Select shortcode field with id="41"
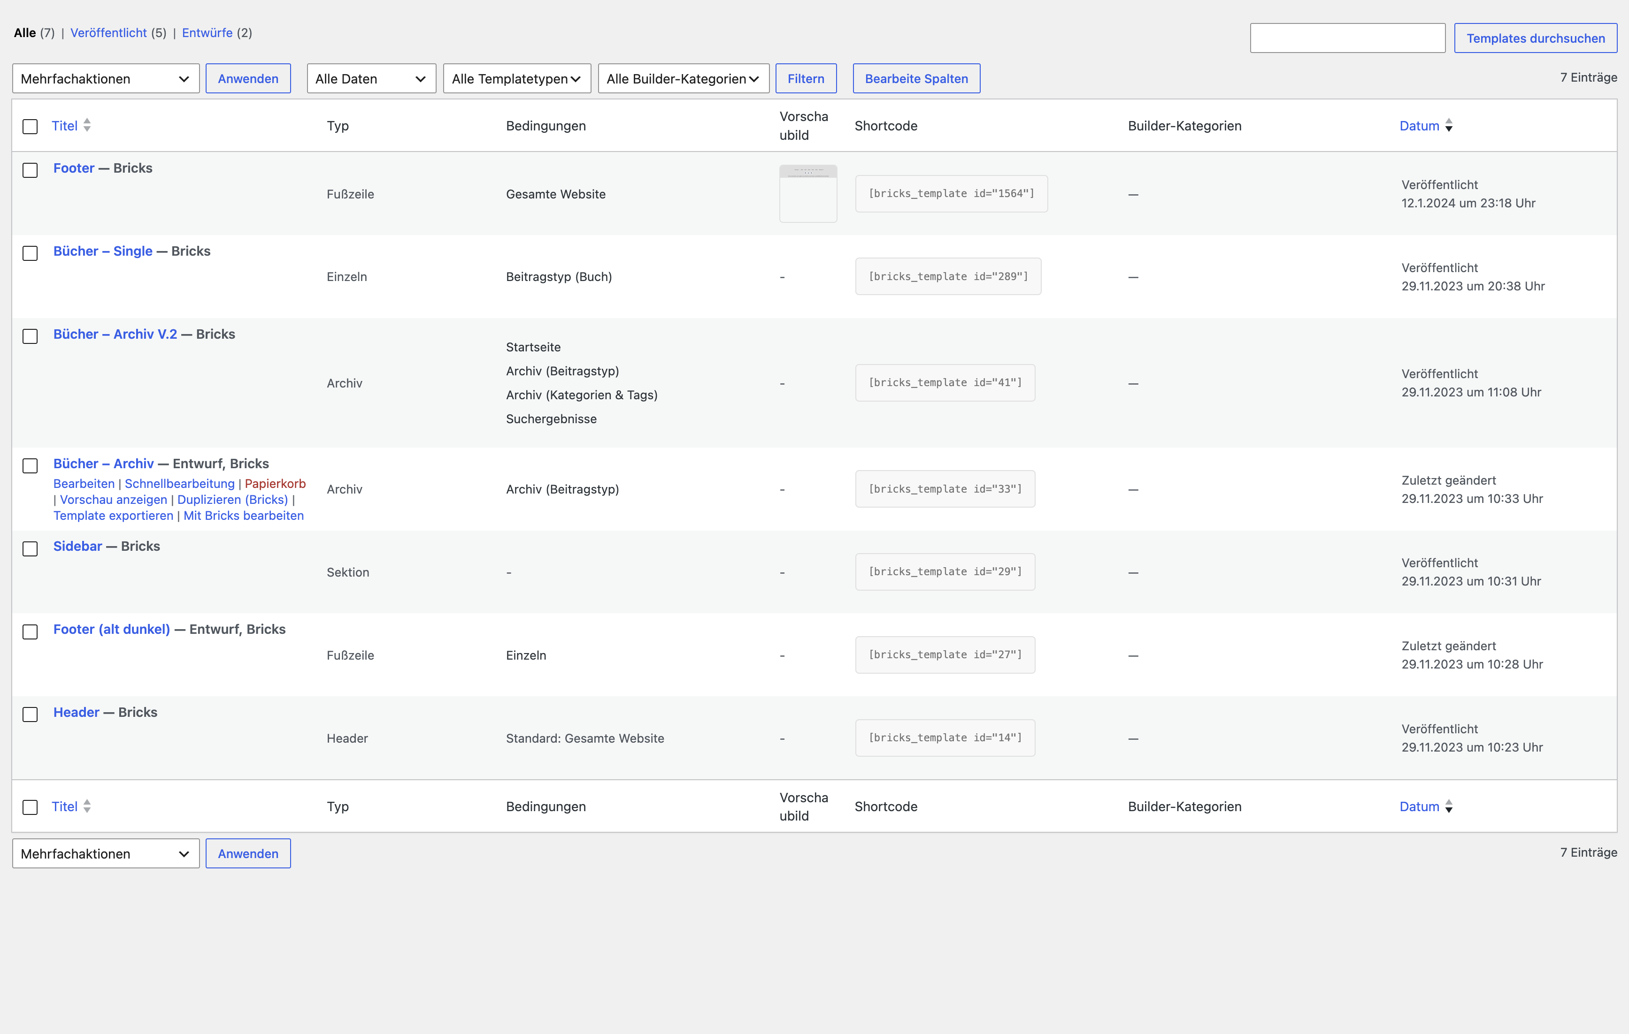The height and width of the screenshot is (1034, 1629). [x=945, y=383]
